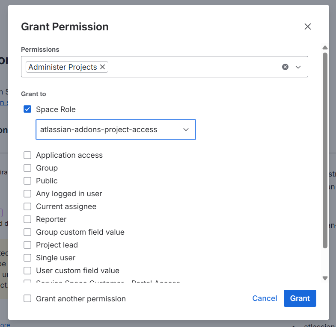This screenshot has height=327, width=336.
Task: Enable the Single user checkbox
Action: [27, 258]
